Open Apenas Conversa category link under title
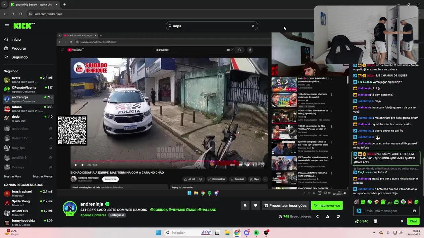Image resolution: width=424 pixels, height=238 pixels. click(x=93, y=215)
